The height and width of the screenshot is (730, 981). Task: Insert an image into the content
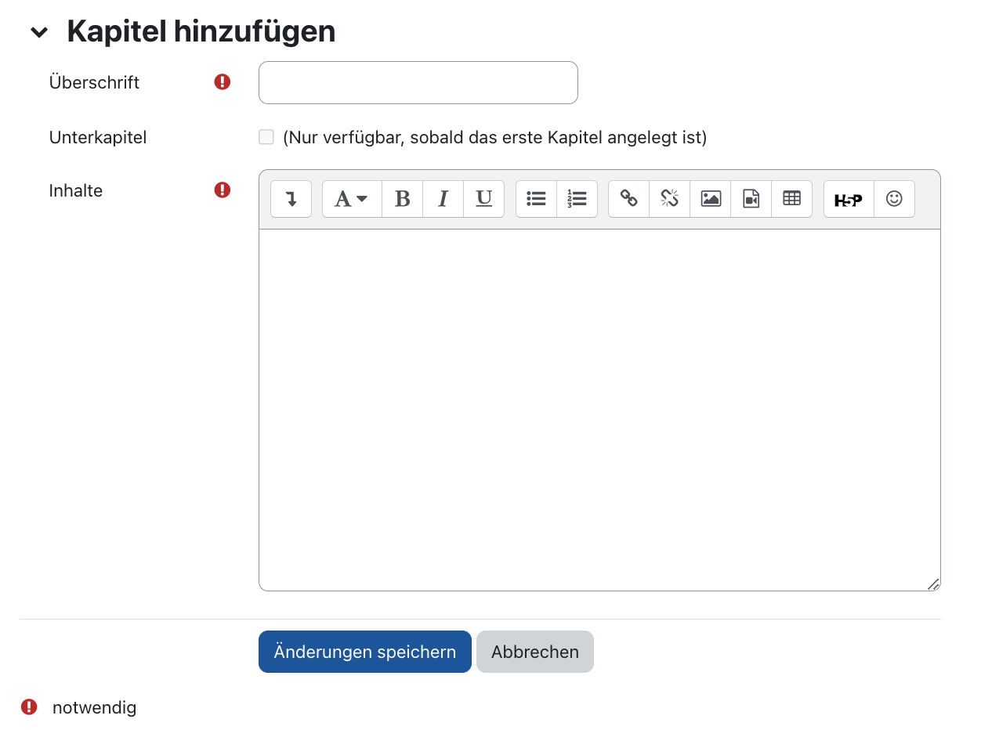[x=710, y=199]
